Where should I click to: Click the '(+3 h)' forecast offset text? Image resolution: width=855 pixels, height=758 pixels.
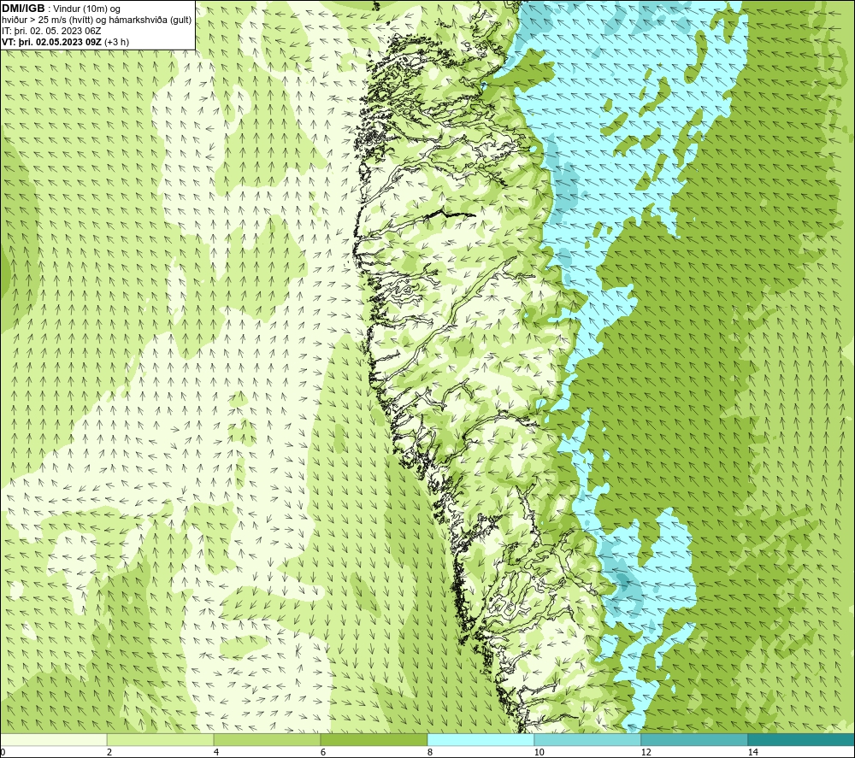coord(116,42)
